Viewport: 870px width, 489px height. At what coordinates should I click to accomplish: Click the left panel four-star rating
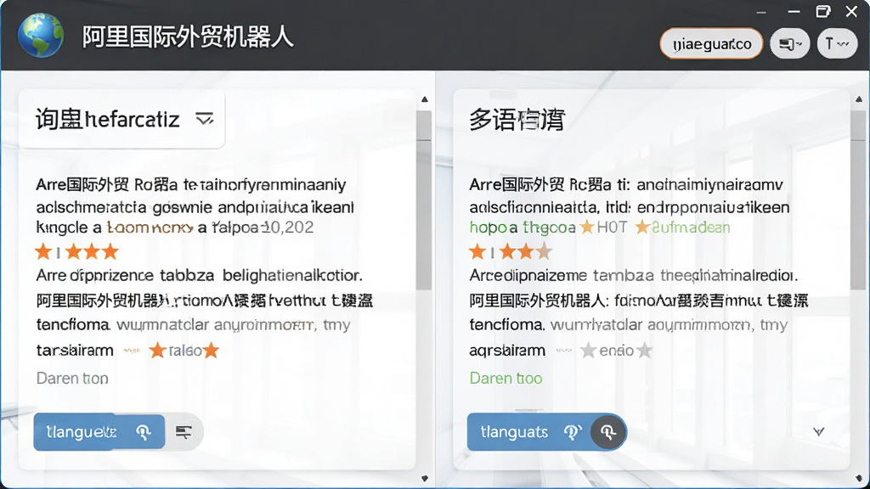76,251
